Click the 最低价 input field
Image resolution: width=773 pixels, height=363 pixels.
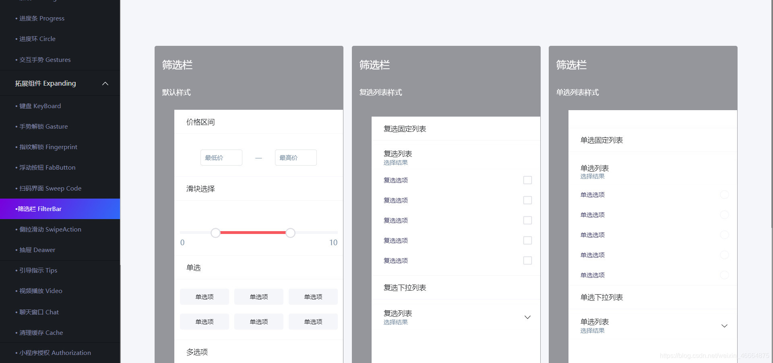click(221, 158)
